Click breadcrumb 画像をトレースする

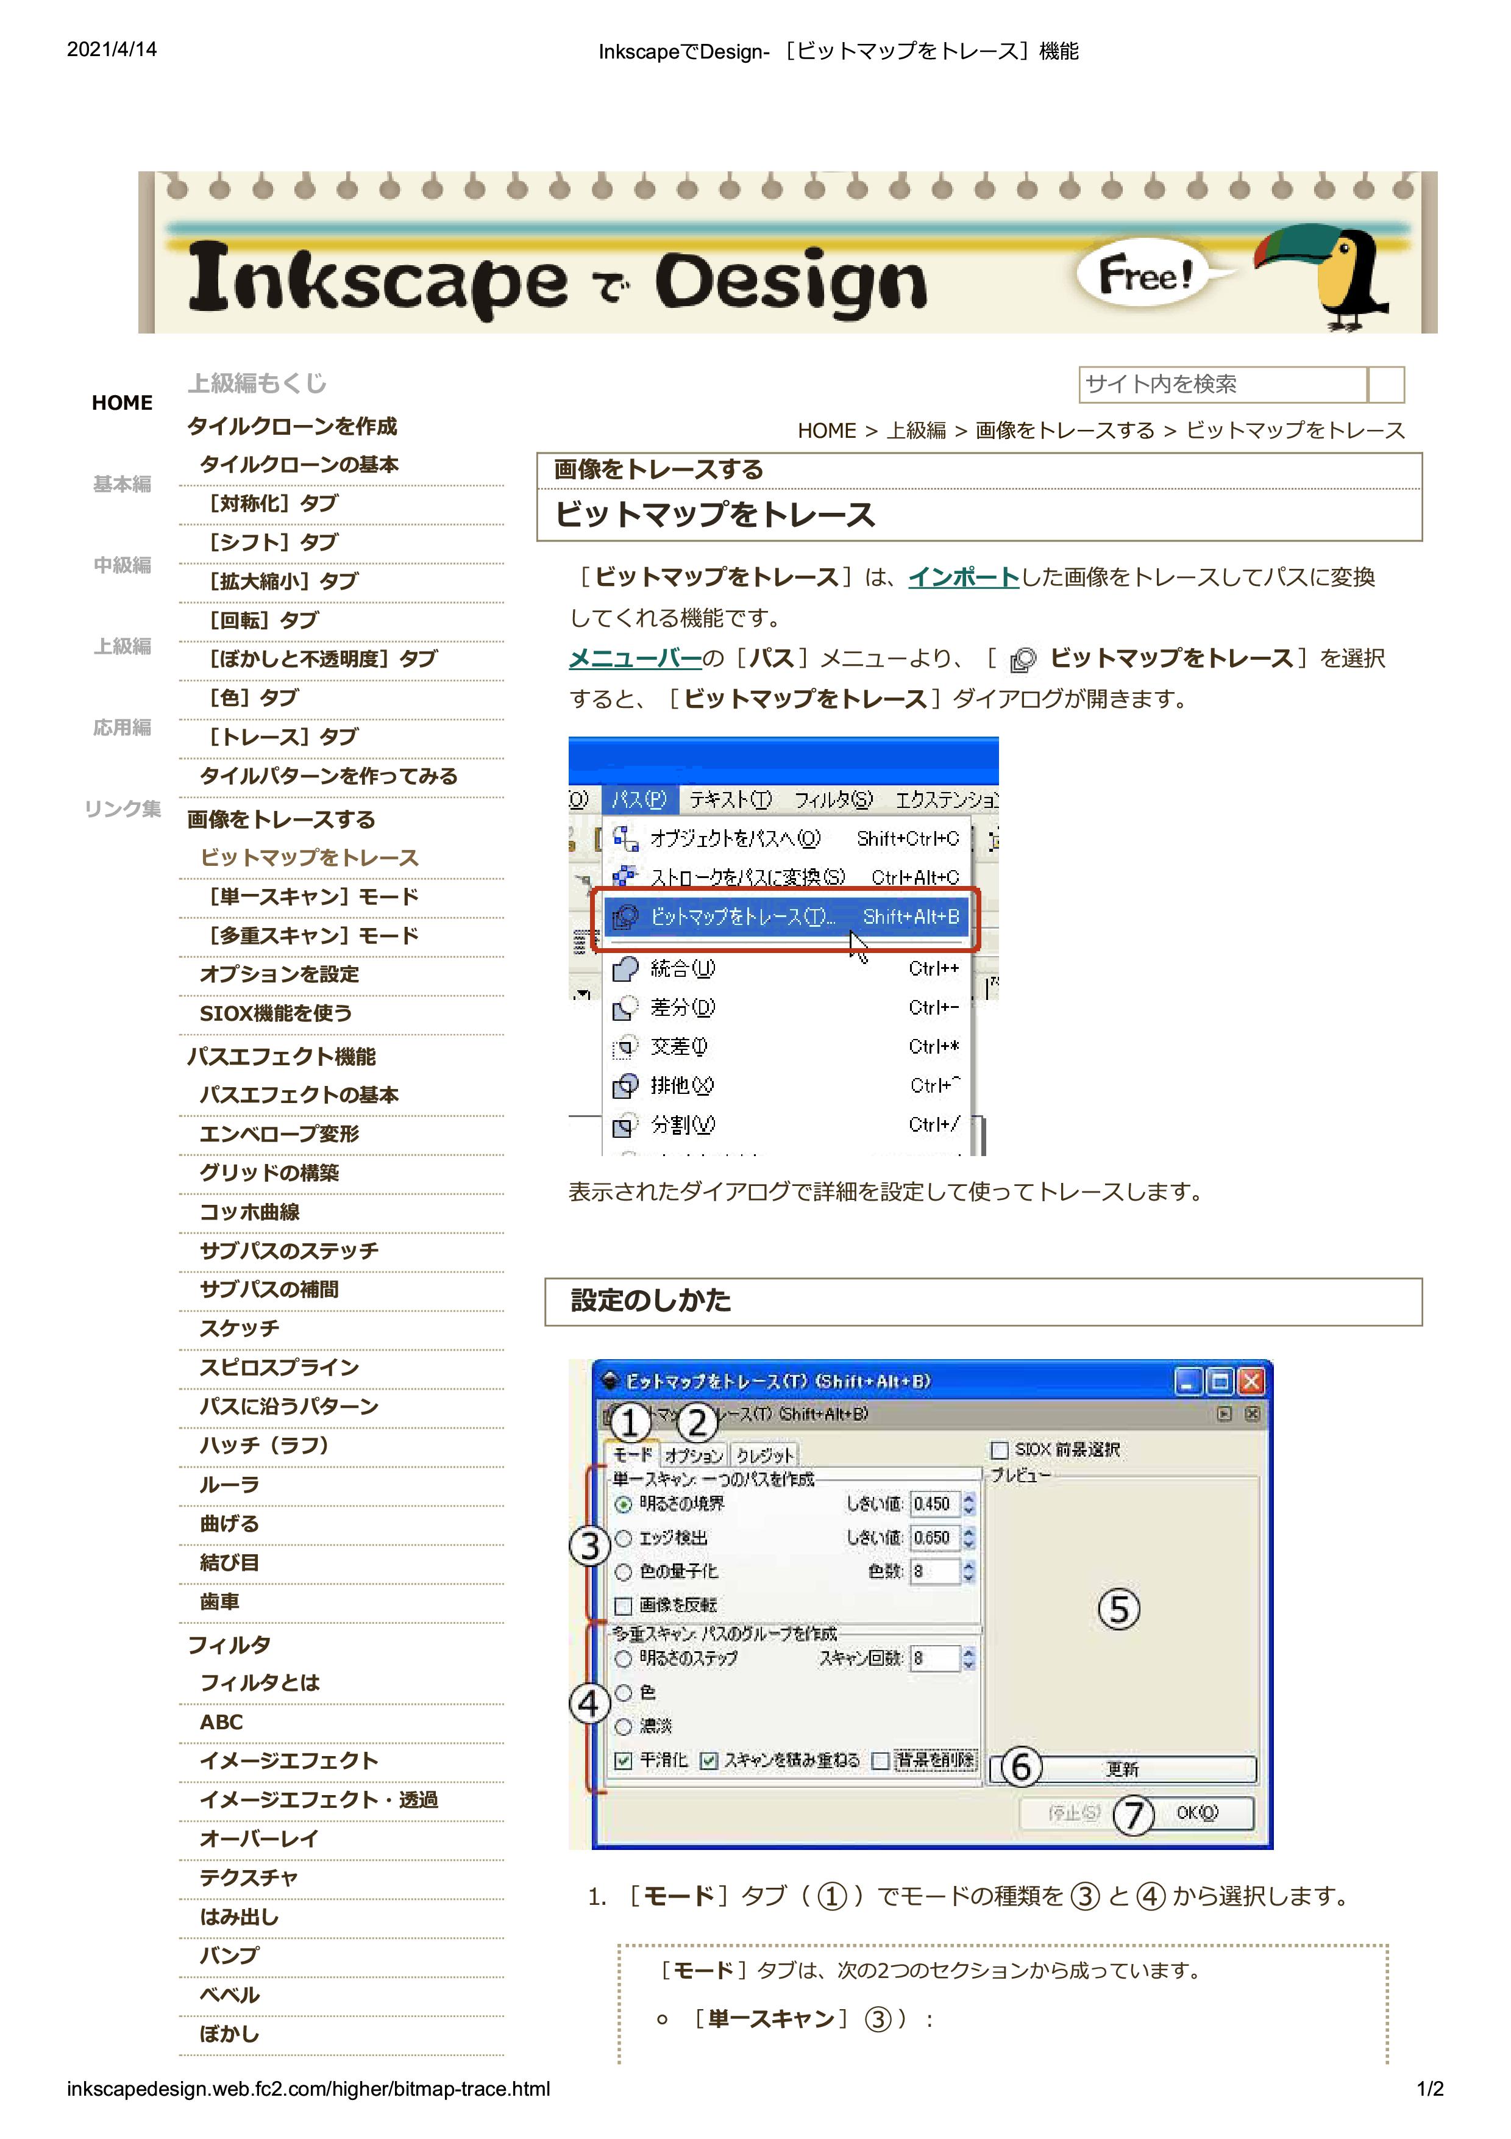tap(1065, 431)
